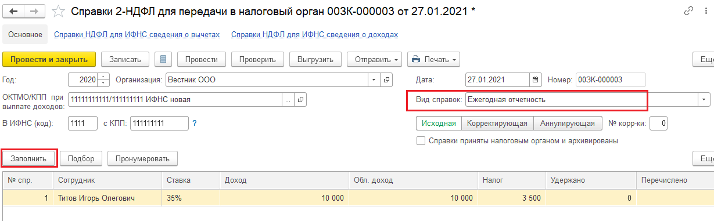714x221 pixels.
Task: Open the kebab menu at top right
Action: [x=706, y=11]
